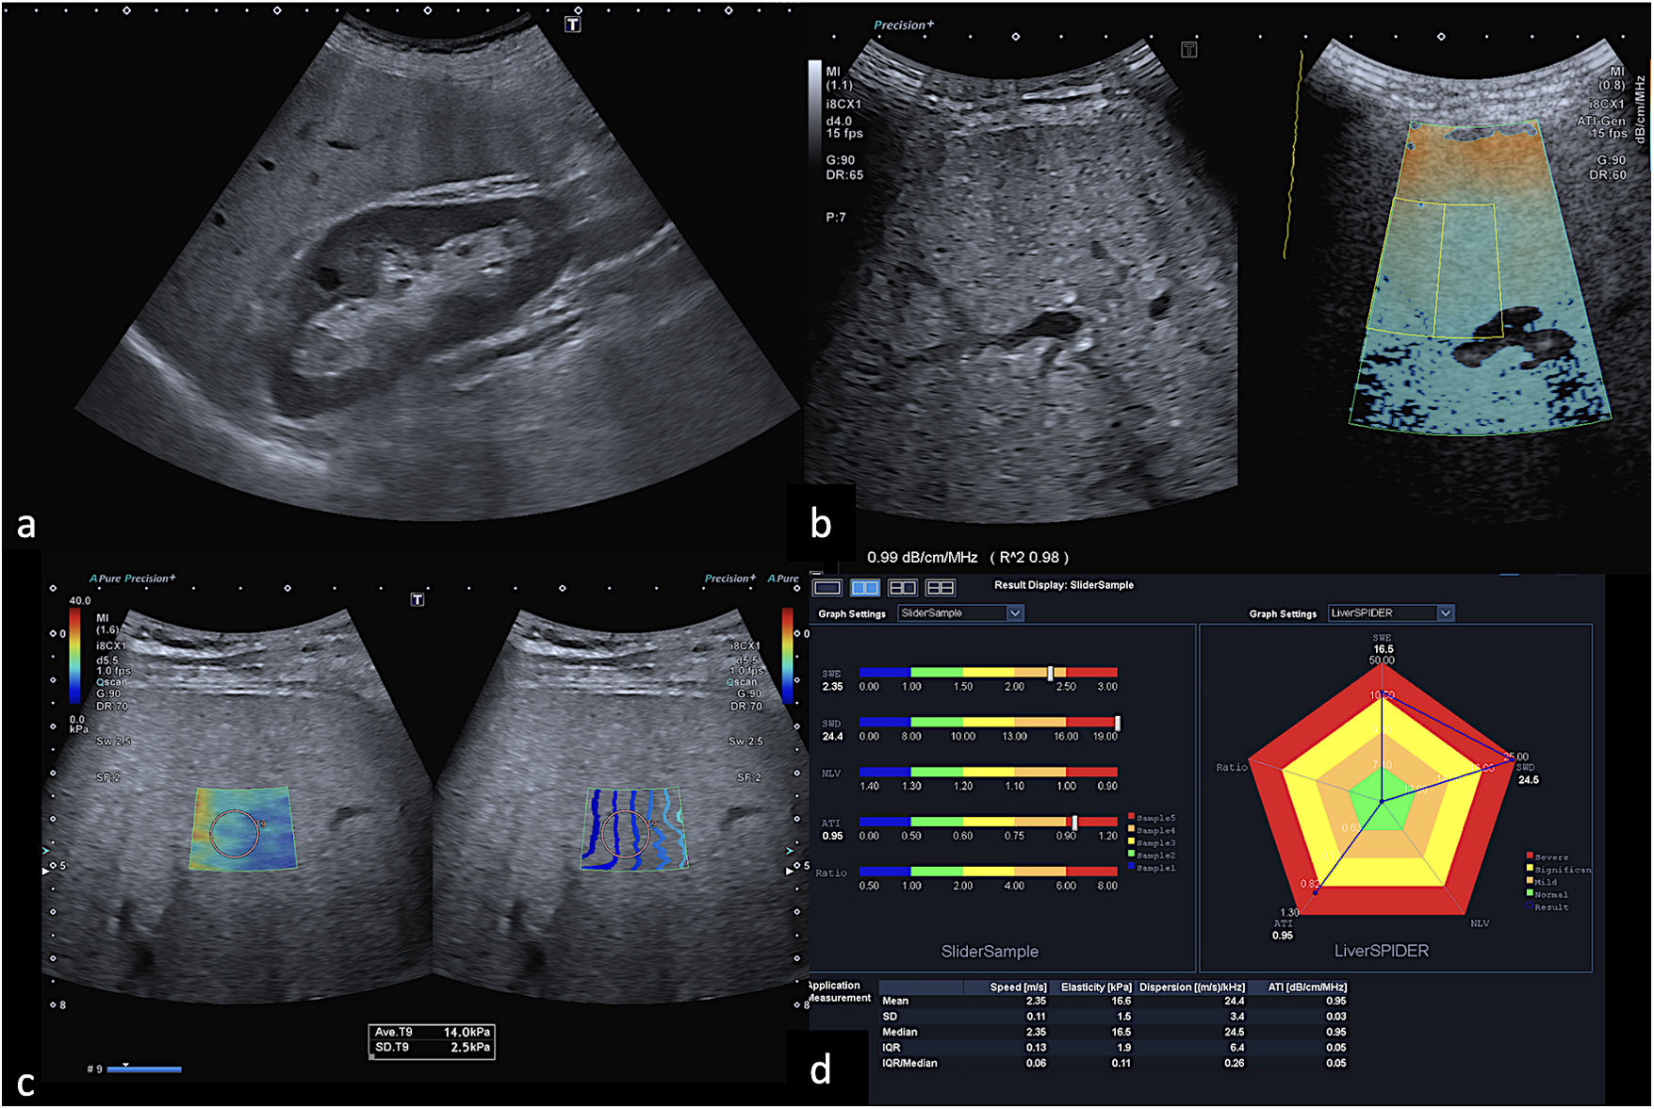The height and width of the screenshot is (1109, 1654).
Task: Select the four-pane grid layout icon
Action: point(940,588)
